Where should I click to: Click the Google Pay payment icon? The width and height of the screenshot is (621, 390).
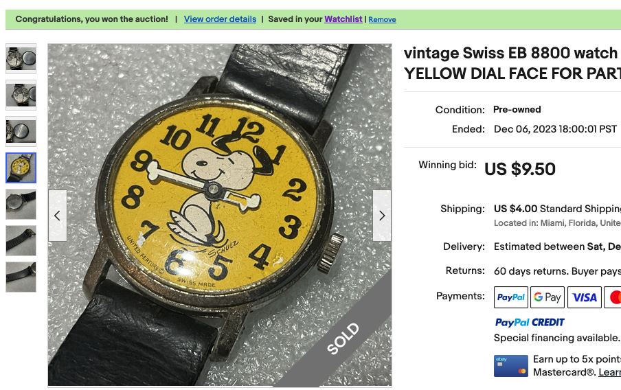click(547, 297)
